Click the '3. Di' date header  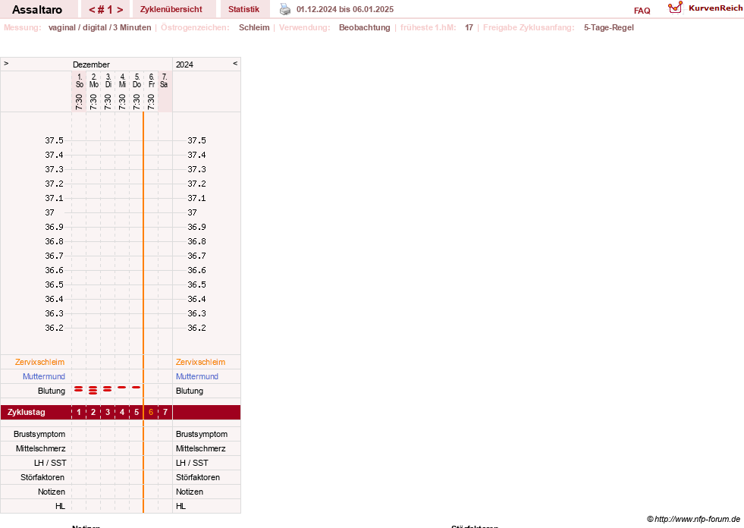[x=108, y=80]
